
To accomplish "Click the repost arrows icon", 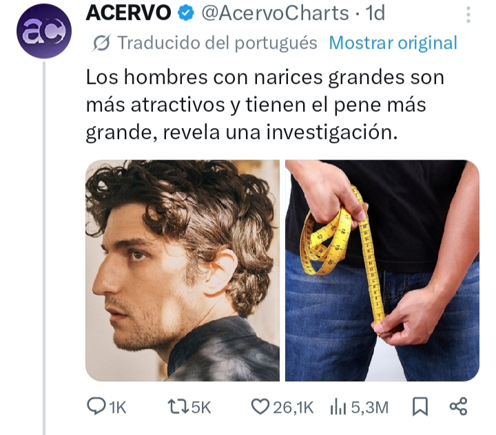I will (178, 407).
